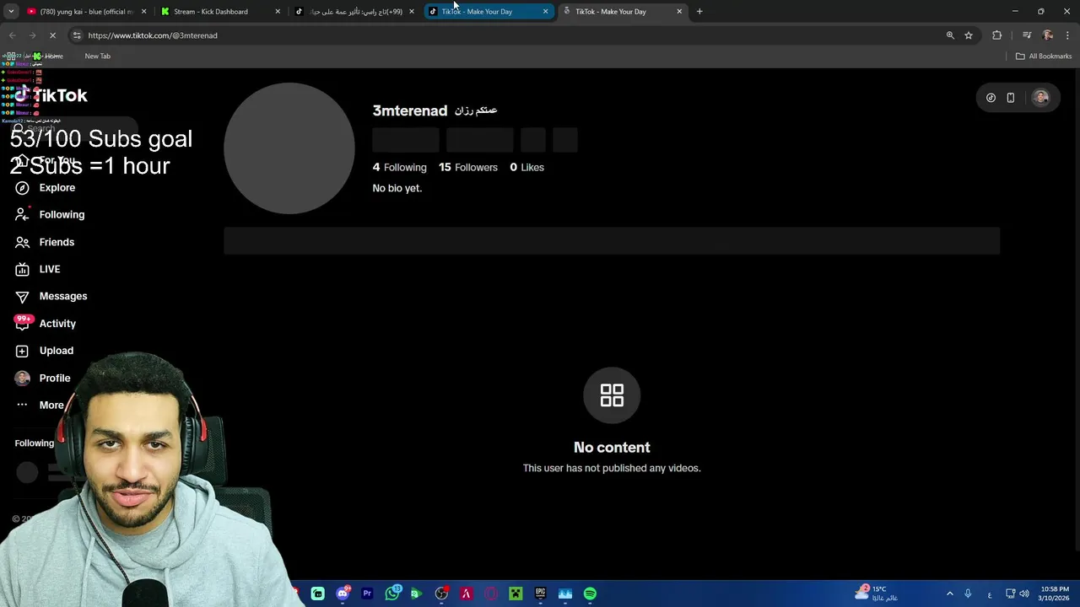This screenshot has height=607, width=1080.
Task: Open the All Bookmarks folder
Action: pos(1044,56)
